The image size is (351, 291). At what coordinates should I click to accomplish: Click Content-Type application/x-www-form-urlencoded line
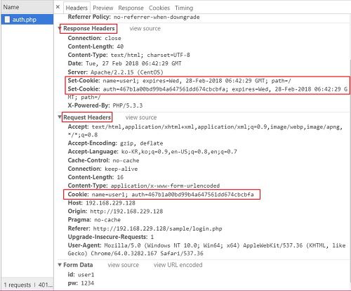(x=144, y=186)
